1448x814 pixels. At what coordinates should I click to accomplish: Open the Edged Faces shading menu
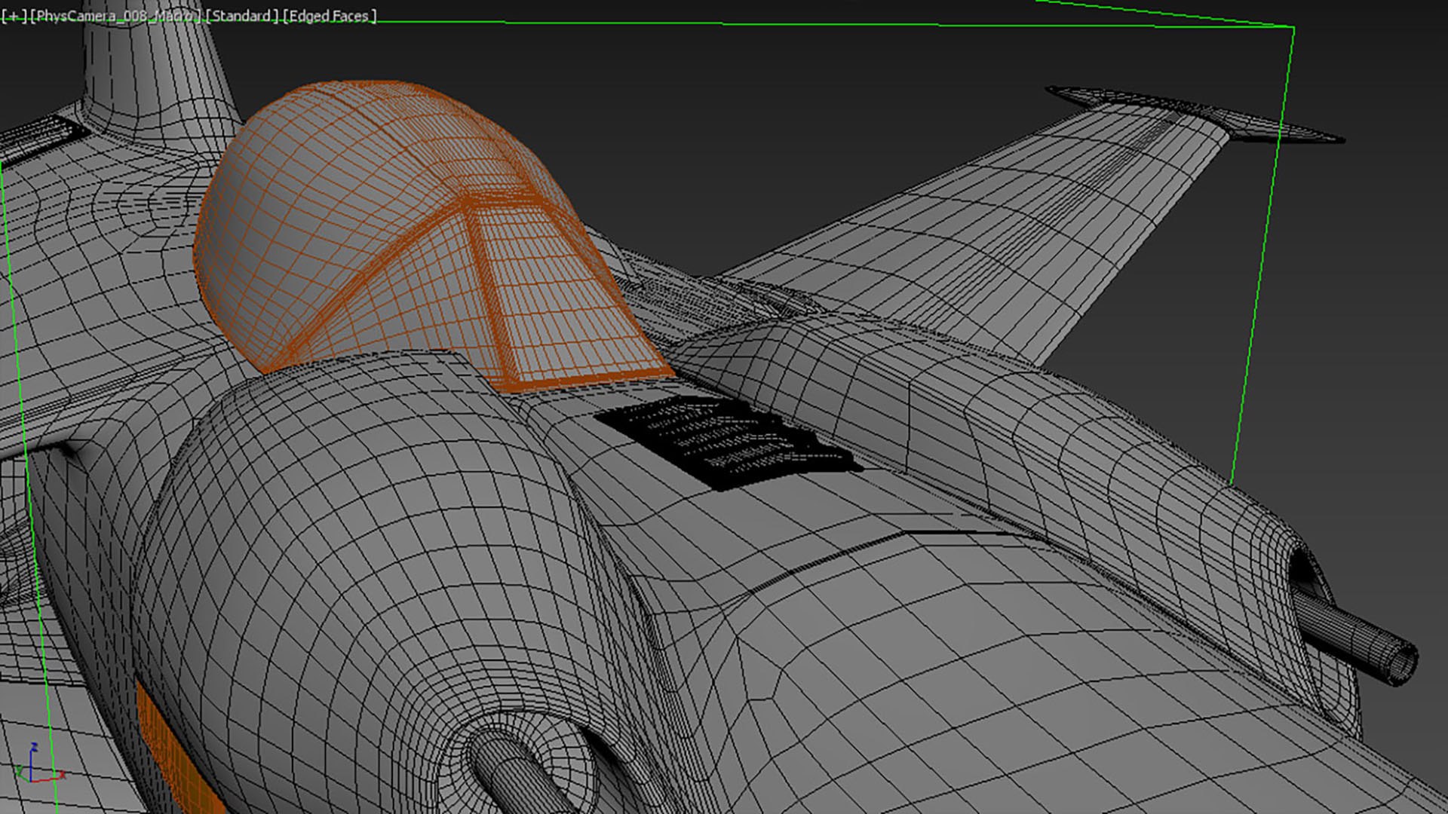click(330, 16)
